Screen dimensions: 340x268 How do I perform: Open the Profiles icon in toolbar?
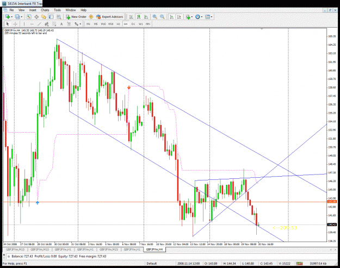tap(17, 17)
